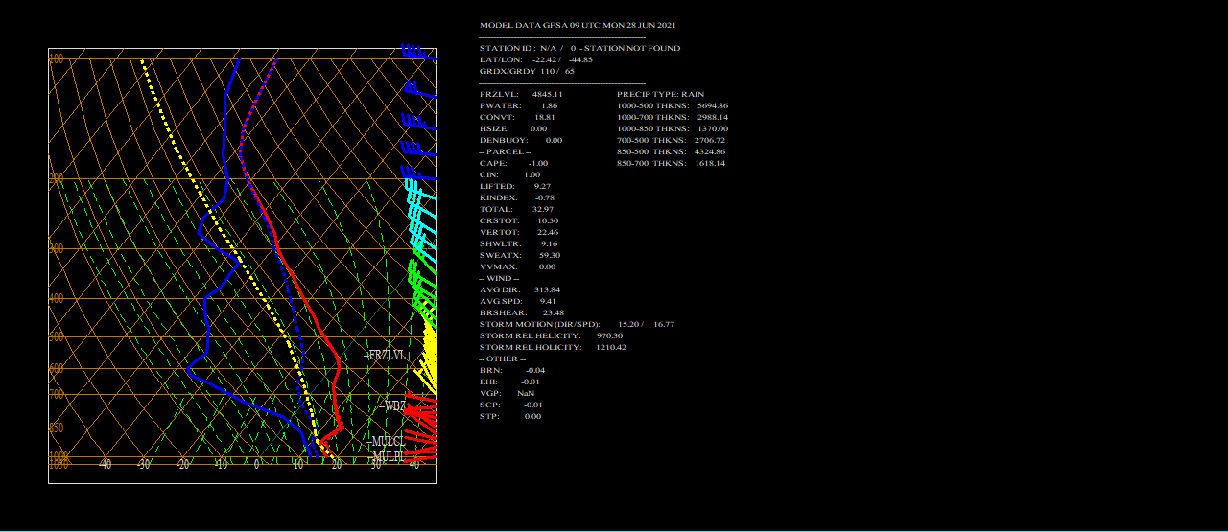1228x532 pixels.
Task: Click the GRDX/GRDY 110 / 65 line
Action: coord(527,71)
